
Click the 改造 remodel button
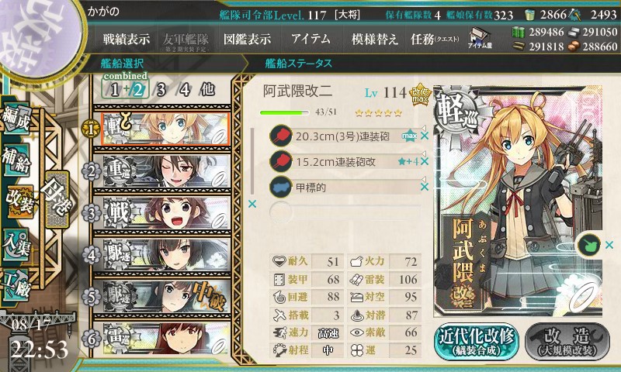pos(567,341)
